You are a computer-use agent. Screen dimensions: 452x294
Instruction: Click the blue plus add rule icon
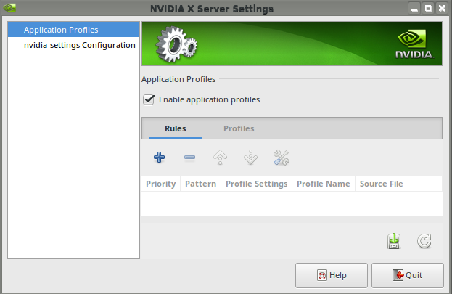coord(160,157)
